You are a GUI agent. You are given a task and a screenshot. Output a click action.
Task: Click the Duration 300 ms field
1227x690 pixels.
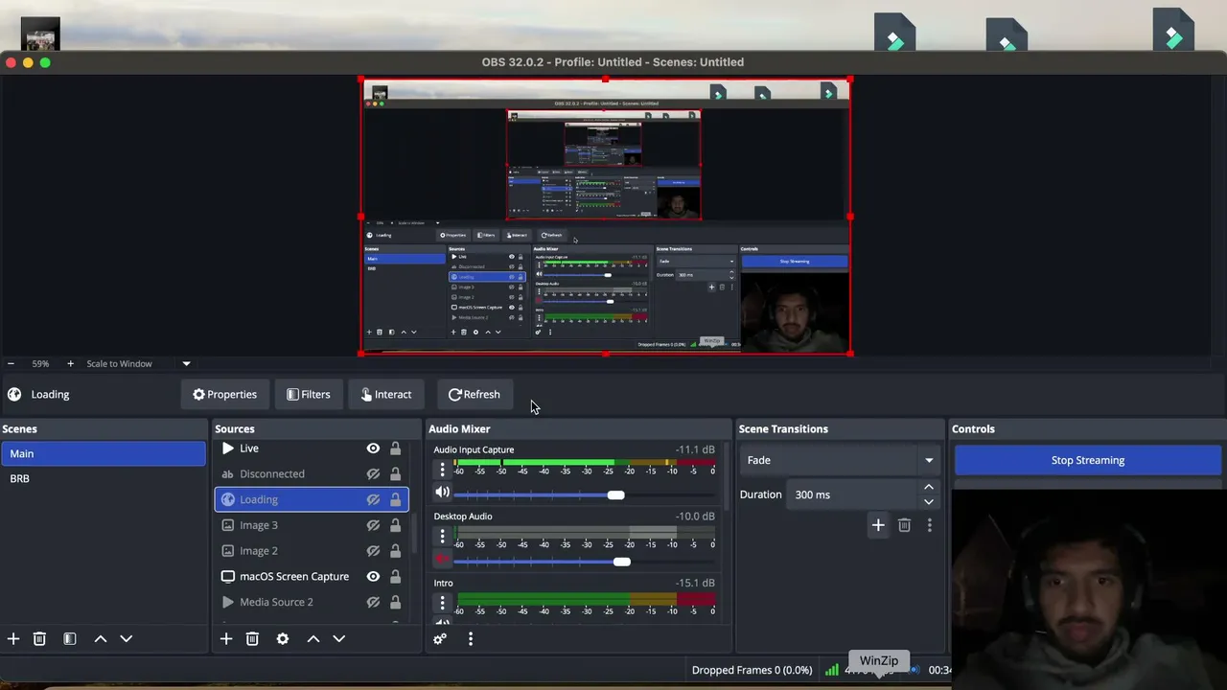pyautogui.click(x=855, y=494)
